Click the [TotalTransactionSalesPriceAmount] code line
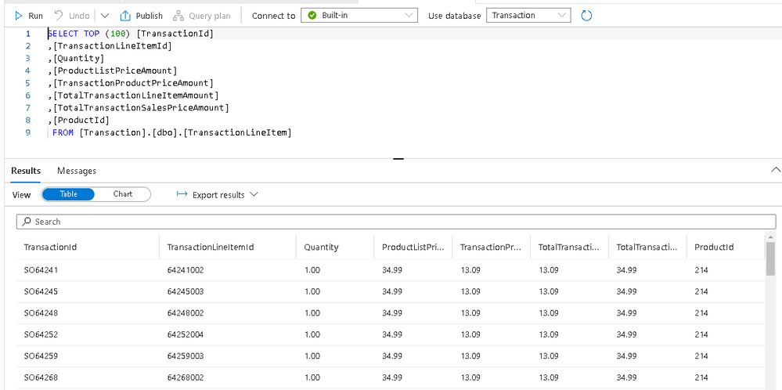Screen dimensions: 782x390 (x=138, y=108)
